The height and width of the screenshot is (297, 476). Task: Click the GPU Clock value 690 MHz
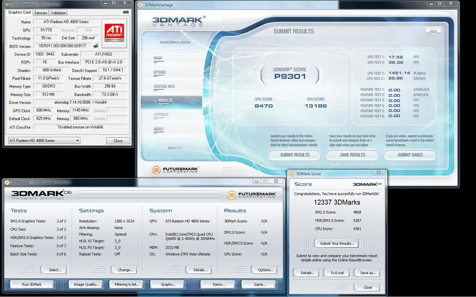(44, 110)
